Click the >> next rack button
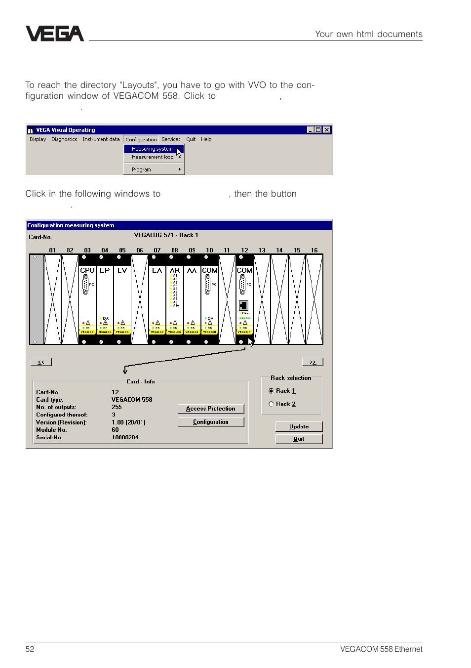Viewport: 471px width, 668px height. click(x=313, y=362)
